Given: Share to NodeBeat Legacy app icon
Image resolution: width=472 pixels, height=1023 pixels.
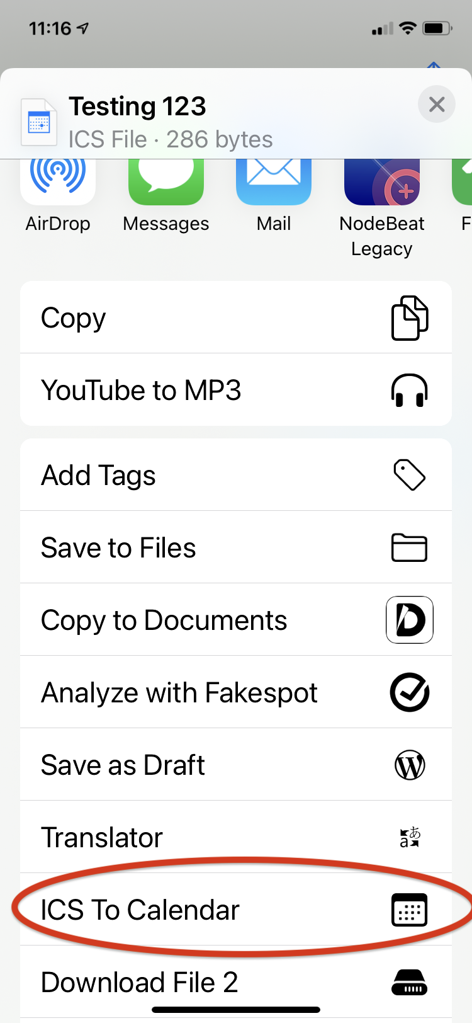Looking at the screenshot, I should (382, 182).
